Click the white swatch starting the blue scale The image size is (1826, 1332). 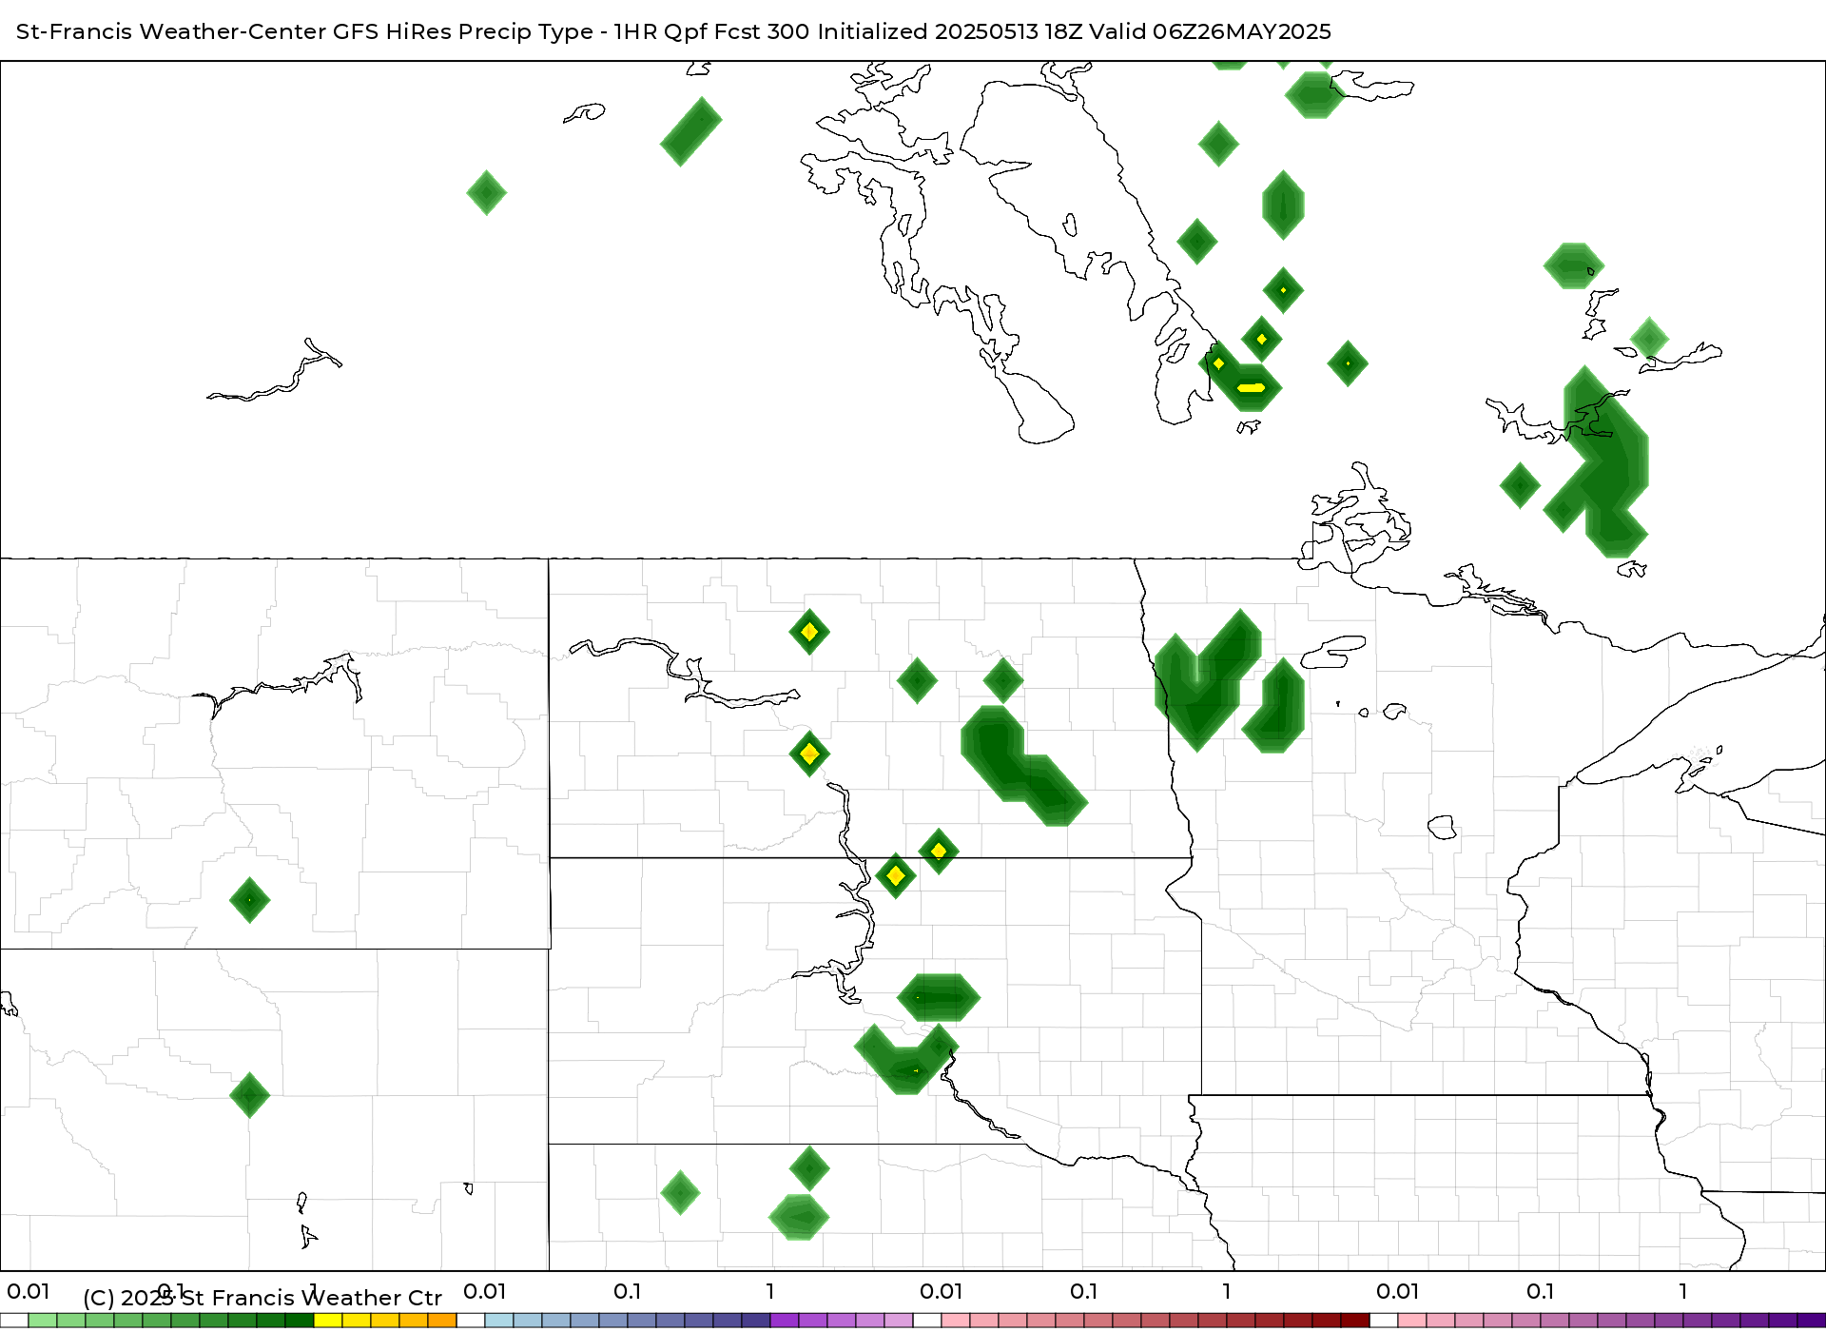point(471,1321)
